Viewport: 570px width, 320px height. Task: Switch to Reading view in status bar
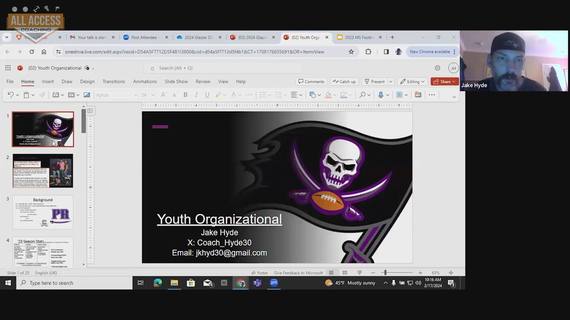pyautogui.click(x=360, y=273)
